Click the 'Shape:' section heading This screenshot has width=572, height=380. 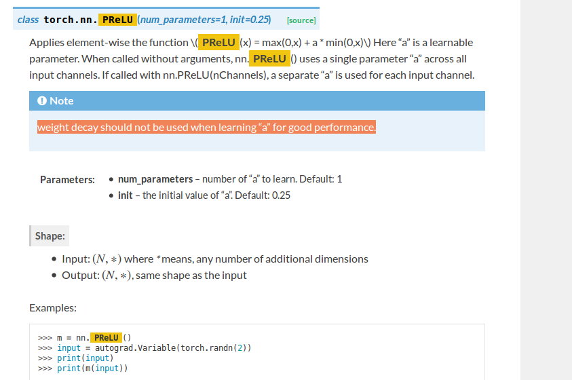[x=50, y=236]
